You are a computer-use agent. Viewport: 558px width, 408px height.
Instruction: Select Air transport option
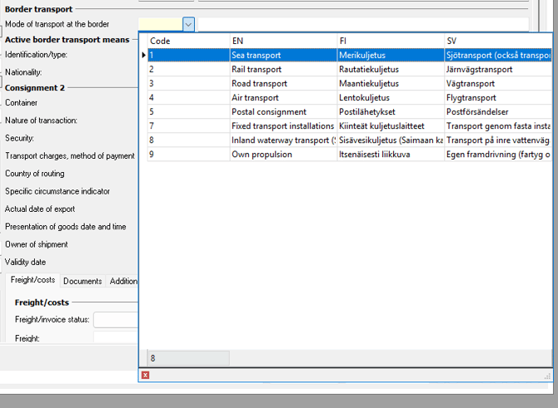coord(282,98)
